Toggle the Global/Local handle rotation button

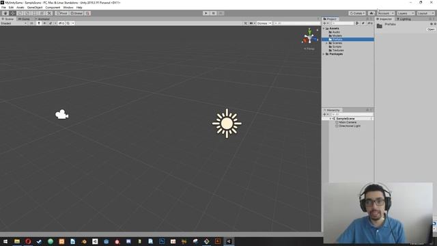click(76, 13)
